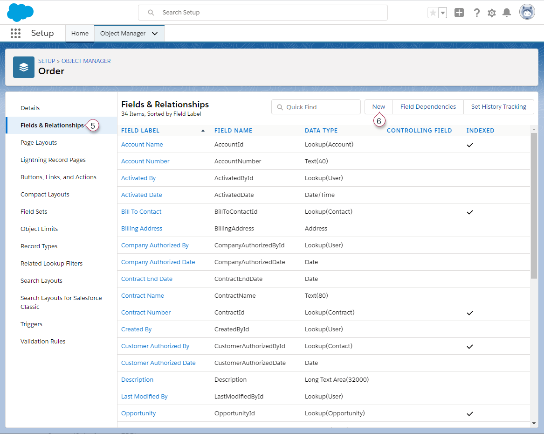The image size is (544, 434).
Task: Open the Billing Address field
Action: tap(142, 229)
